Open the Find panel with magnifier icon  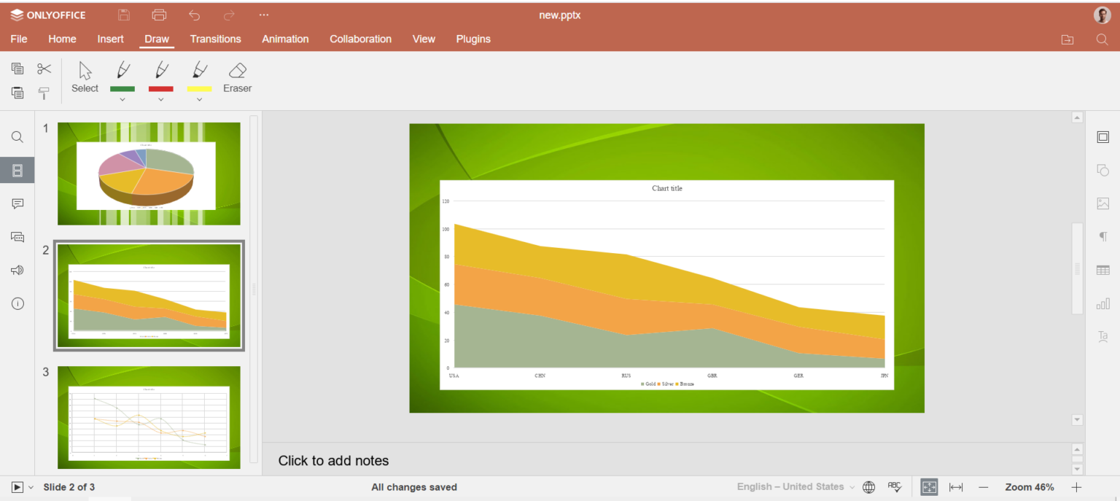pyautogui.click(x=17, y=136)
